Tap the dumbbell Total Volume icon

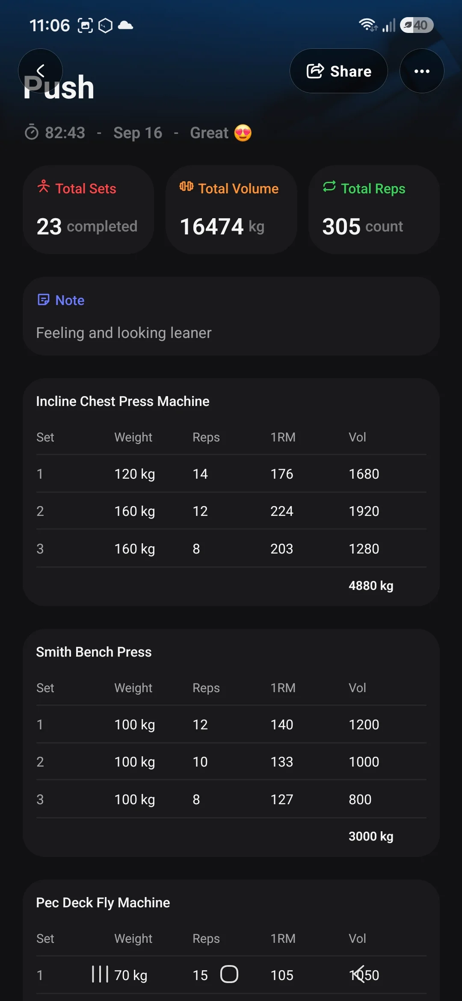pyautogui.click(x=187, y=187)
